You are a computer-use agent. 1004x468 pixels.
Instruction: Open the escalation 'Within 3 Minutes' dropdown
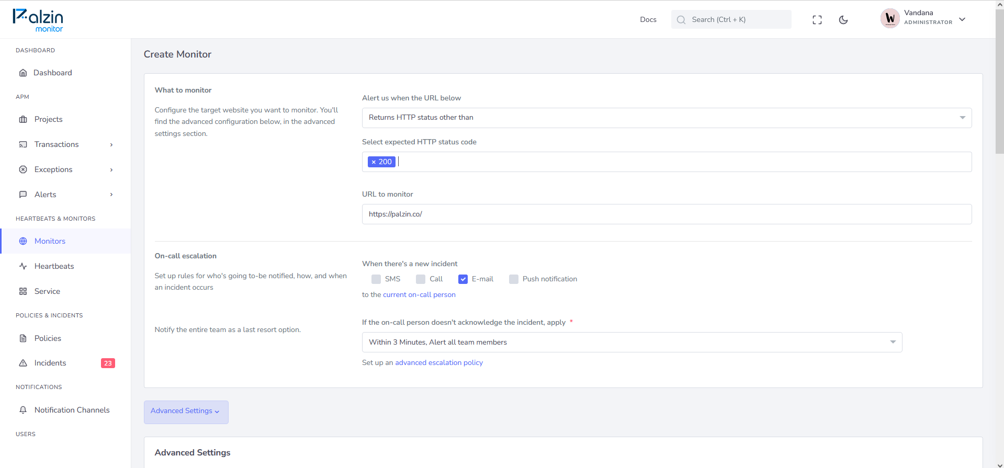tap(632, 342)
